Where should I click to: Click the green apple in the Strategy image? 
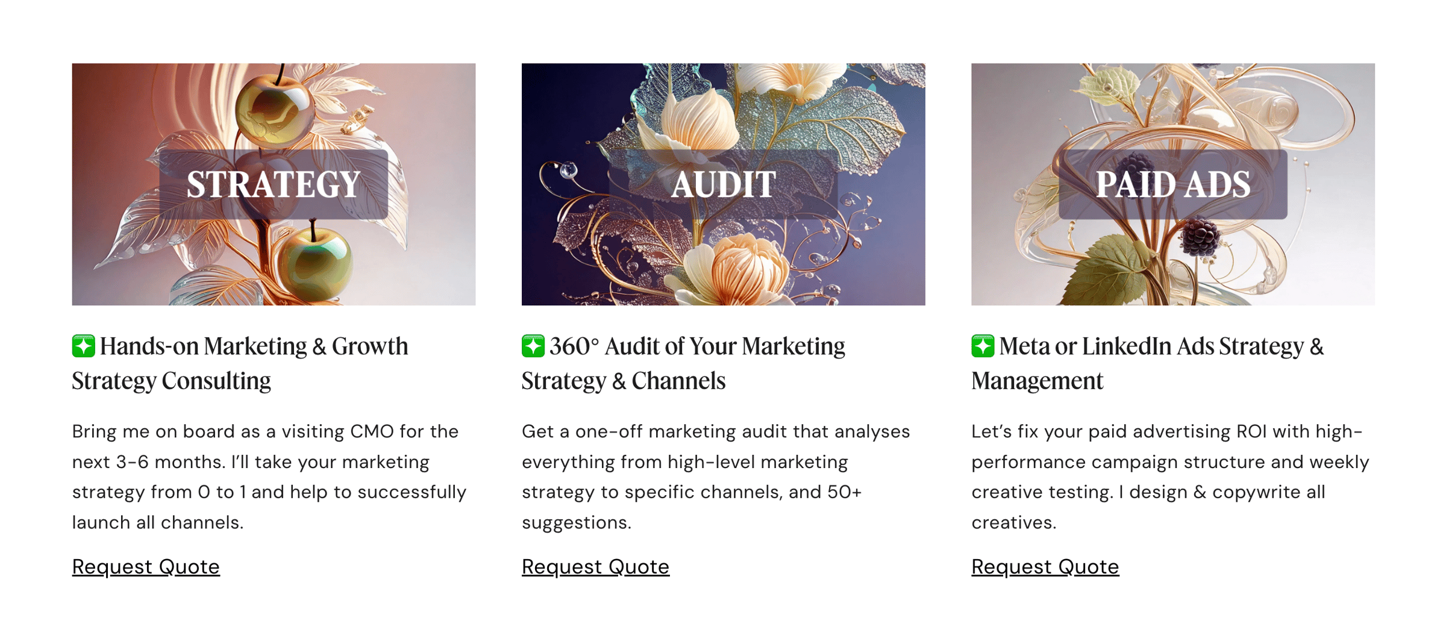coord(316,263)
